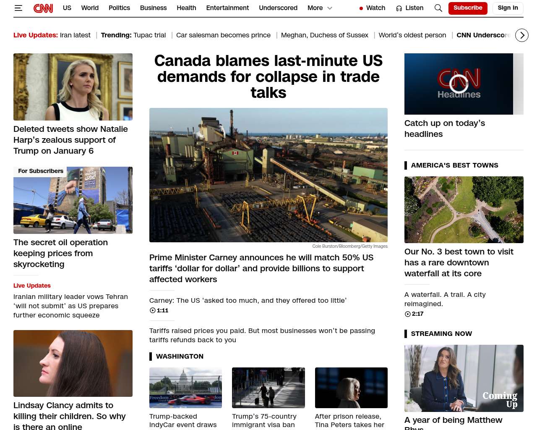Viewport: 537px width, 430px height.
Task: Click the headphones icon beside Listen
Action: (x=399, y=8)
